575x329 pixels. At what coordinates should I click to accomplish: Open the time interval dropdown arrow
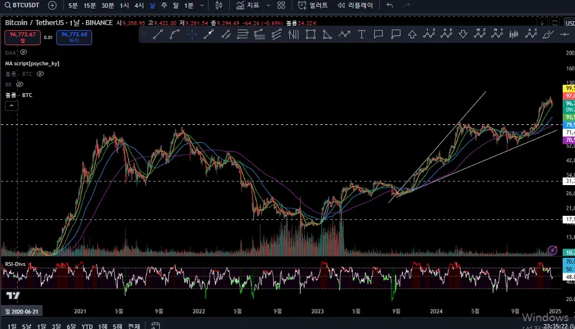tap(202, 6)
